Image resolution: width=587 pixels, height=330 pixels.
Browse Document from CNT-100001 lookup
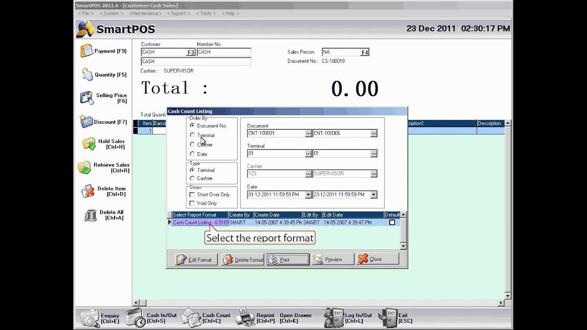click(308, 133)
